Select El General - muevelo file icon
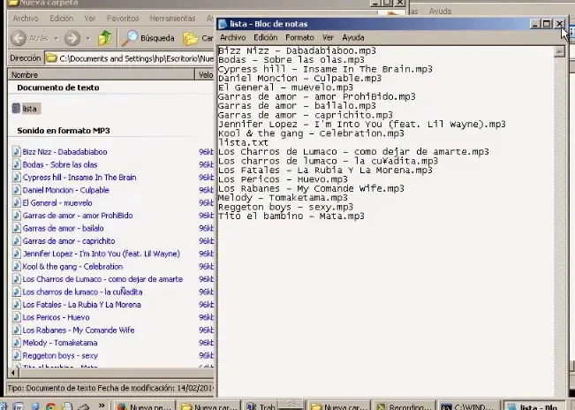The height and width of the screenshot is (410, 575). 16,203
